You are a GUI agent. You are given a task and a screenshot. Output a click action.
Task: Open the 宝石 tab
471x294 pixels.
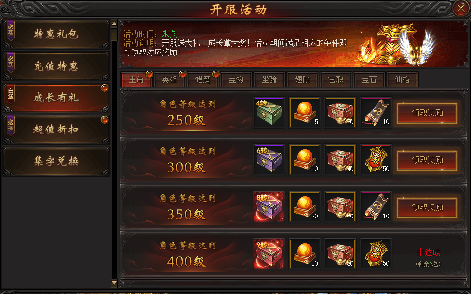(369, 80)
